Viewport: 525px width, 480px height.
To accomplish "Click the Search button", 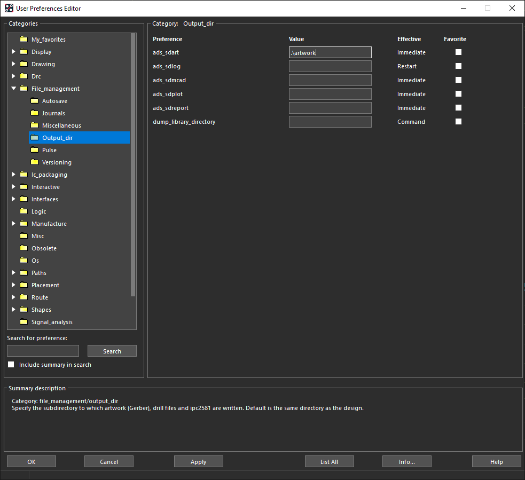I will coord(112,351).
